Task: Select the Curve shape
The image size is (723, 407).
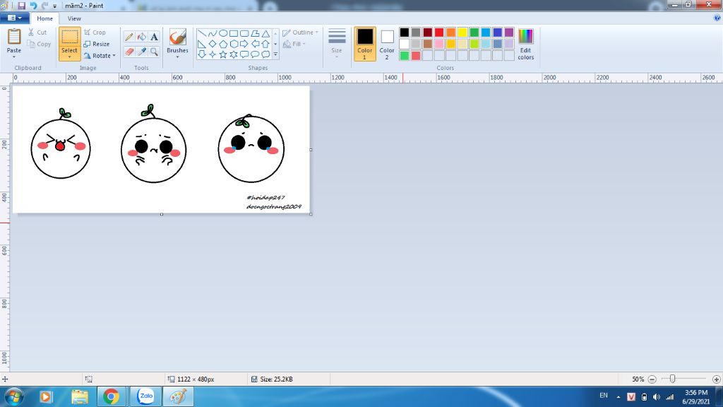Action: 212,33
